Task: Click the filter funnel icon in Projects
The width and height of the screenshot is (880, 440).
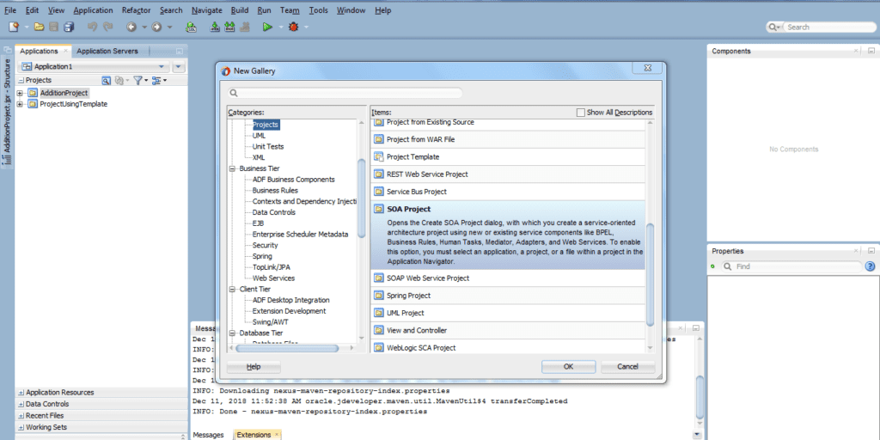Action: (137, 81)
